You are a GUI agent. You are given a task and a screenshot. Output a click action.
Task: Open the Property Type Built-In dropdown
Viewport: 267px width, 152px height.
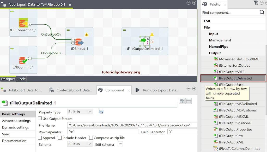coord(80,112)
